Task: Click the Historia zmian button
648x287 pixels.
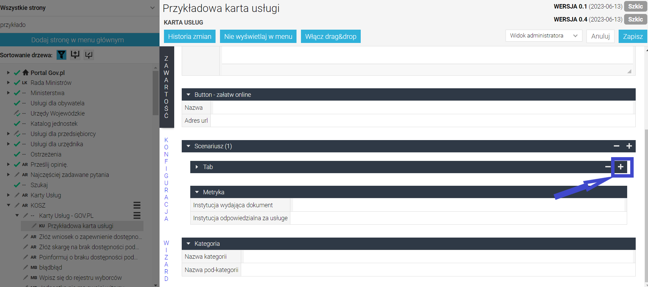Action: pos(190,36)
